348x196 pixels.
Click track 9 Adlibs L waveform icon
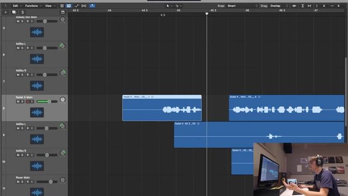click(x=37, y=139)
